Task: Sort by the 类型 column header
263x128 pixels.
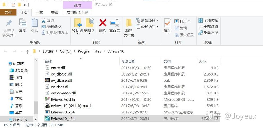Action: click(x=180, y=61)
